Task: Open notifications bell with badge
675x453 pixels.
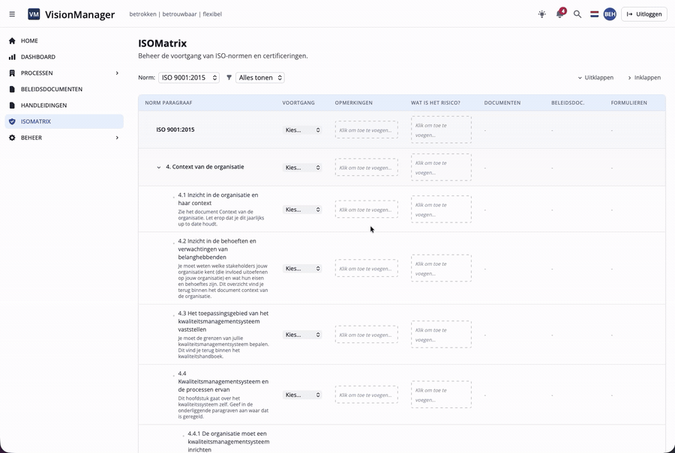Action: [x=560, y=13]
